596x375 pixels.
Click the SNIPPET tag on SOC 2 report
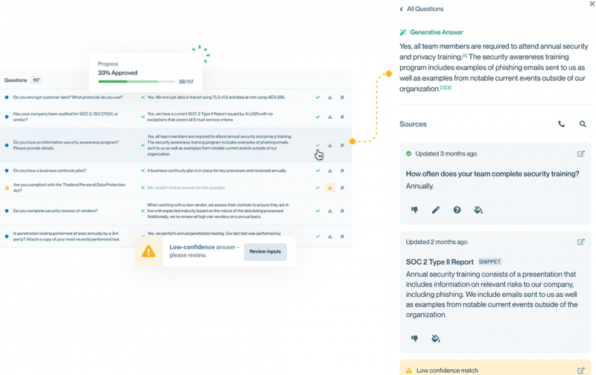pos(489,261)
